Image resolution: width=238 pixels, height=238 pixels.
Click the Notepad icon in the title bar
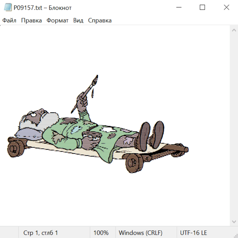click(x=8, y=8)
